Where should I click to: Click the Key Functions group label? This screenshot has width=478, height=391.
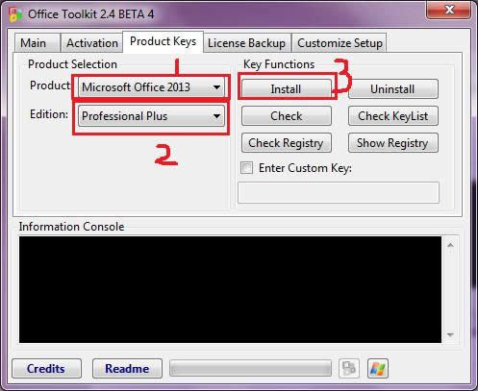click(279, 64)
